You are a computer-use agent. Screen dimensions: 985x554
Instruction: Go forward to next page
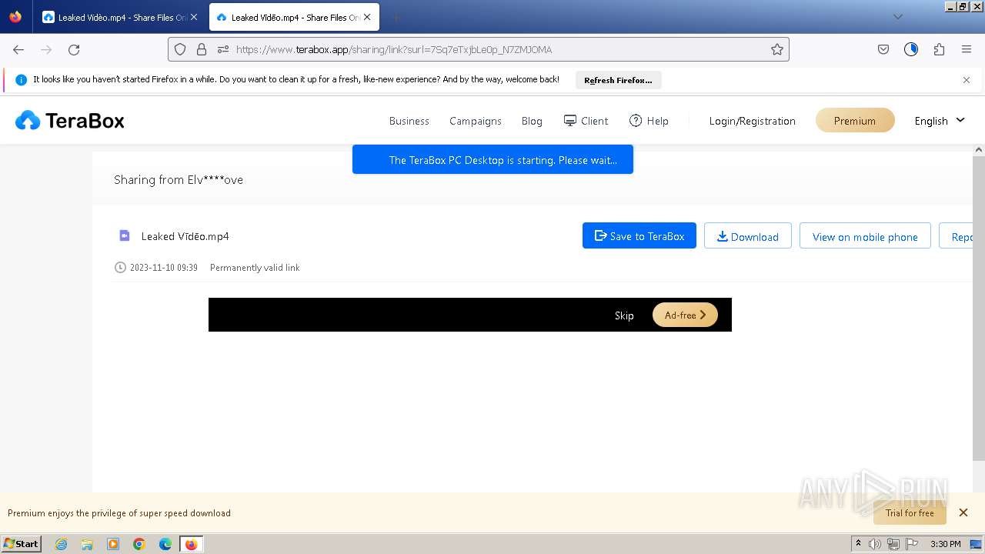(x=46, y=49)
